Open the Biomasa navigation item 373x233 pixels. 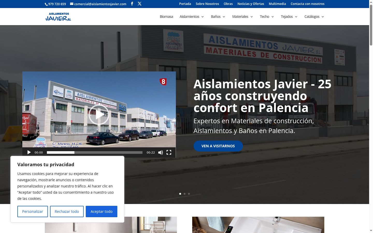tap(166, 17)
